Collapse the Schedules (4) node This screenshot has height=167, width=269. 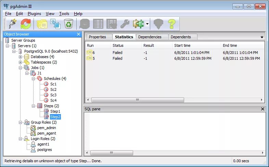[x=34, y=79]
